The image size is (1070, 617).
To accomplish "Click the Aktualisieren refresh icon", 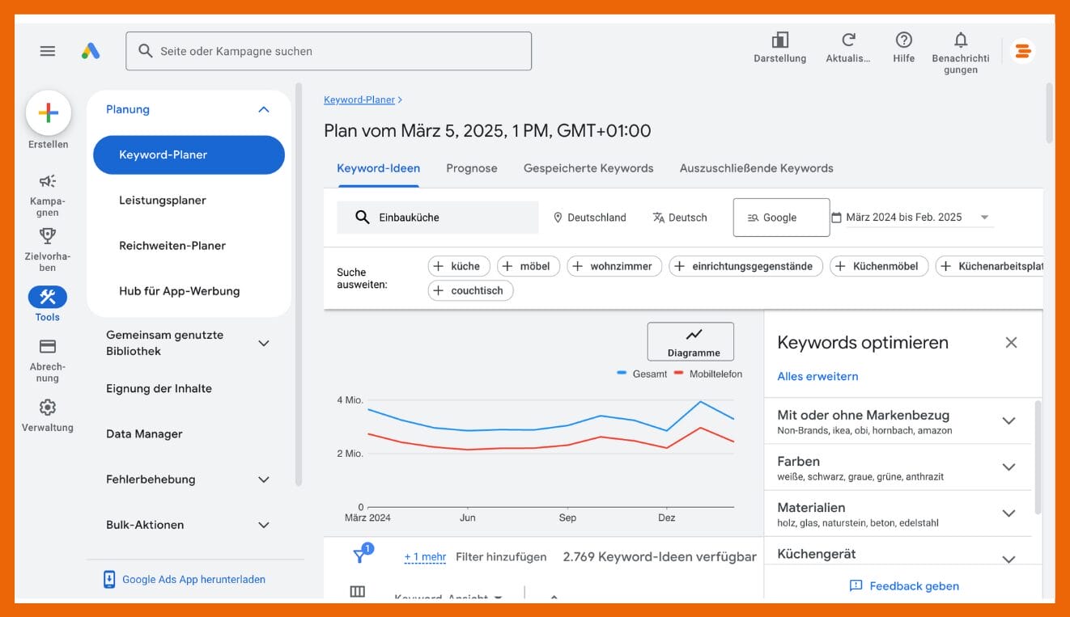I will coord(848,40).
